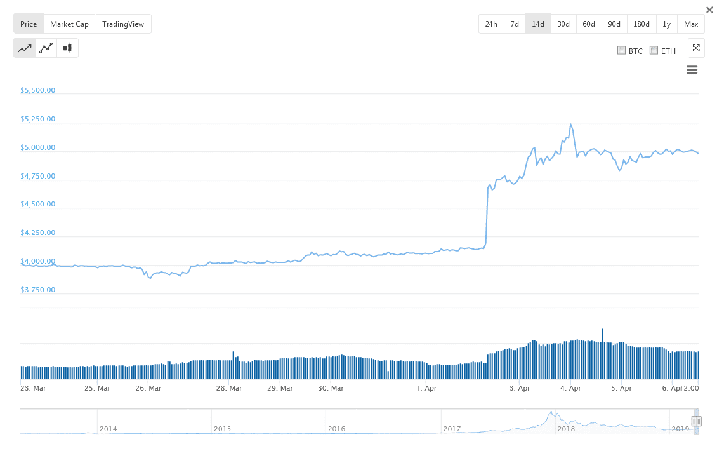Select the line chart type icon
Viewport: 717px width, 465px height.
tap(24, 48)
